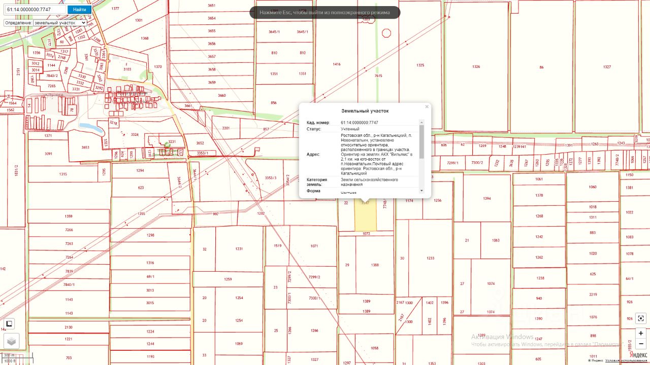
Task: Click the Найти search button
Action: [79, 10]
